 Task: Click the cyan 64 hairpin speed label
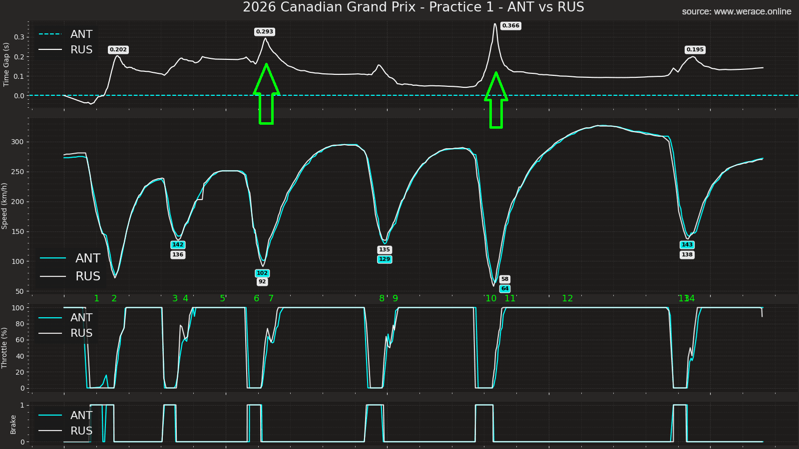pos(505,288)
